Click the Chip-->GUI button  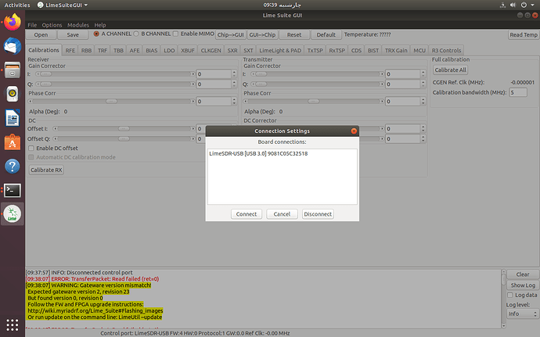click(230, 34)
